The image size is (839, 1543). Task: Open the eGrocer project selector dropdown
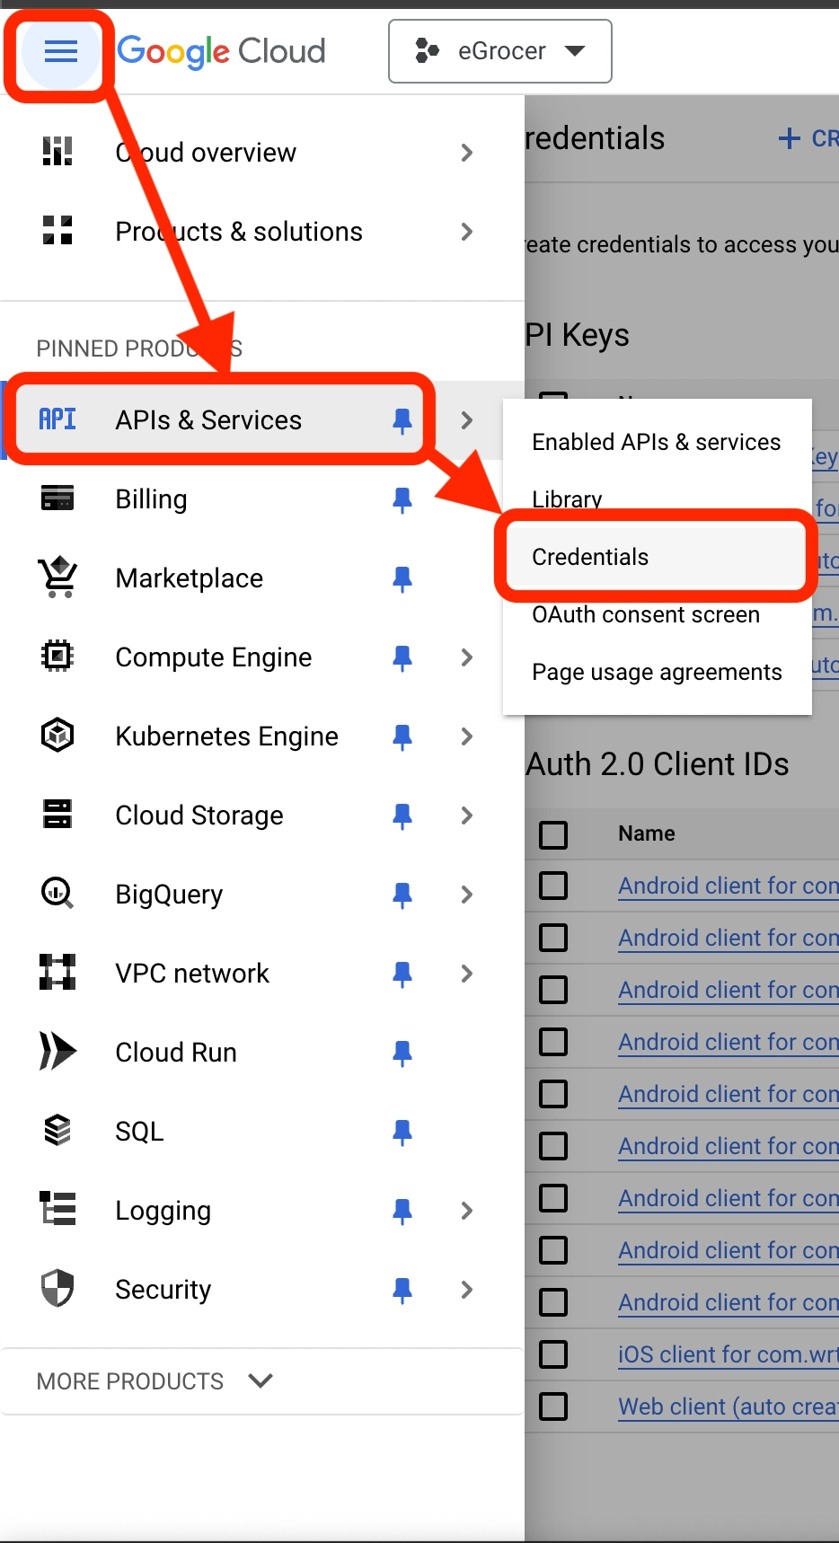pos(500,51)
